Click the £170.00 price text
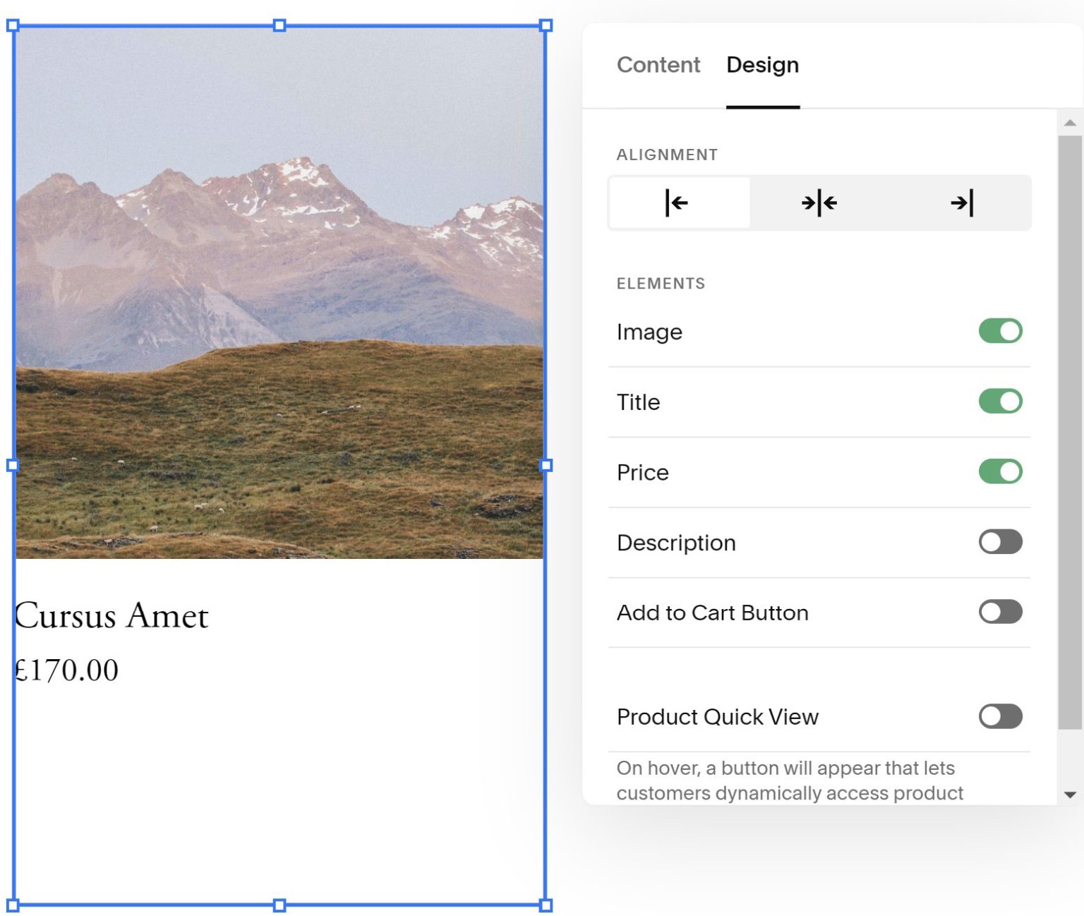This screenshot has height=916, width=1084. [x=67, y=669]
